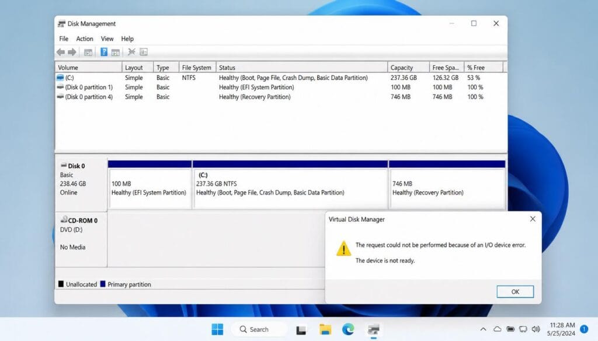
Task: Click the Disk 0 partition 1 volume icon
Action: 60,87
